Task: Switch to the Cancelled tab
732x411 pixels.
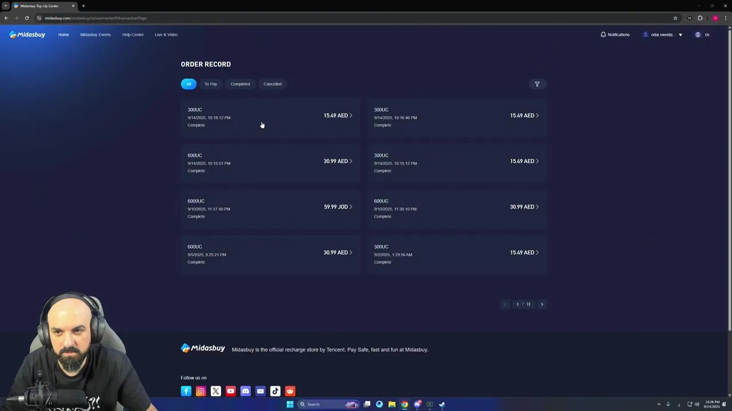Action: coord(272,84)
